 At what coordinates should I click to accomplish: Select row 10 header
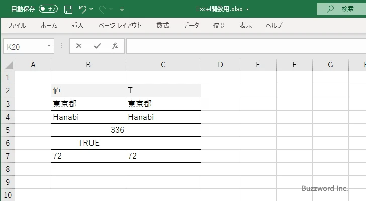8,195
